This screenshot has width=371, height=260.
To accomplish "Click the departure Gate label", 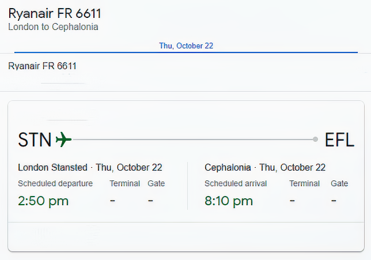I will tap(156, 183).
